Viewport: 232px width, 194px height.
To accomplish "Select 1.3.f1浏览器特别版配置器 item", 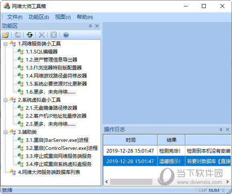I will (54, 67).
